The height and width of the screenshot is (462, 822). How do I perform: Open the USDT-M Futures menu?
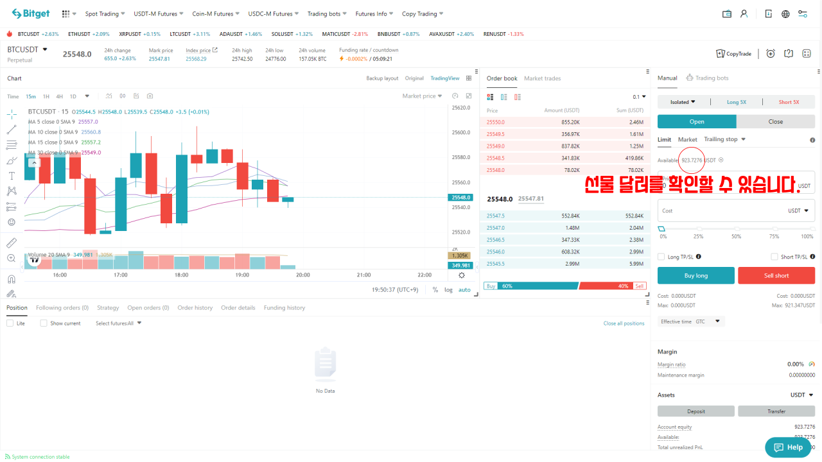point(158,13)
